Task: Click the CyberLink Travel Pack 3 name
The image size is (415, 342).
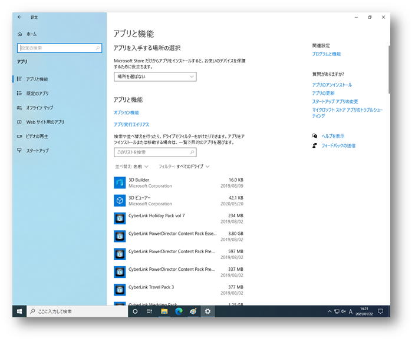Action: pyautogui.click(x=151, y=287)
